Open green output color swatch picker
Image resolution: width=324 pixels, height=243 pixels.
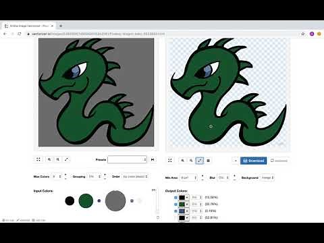point(184,205)
